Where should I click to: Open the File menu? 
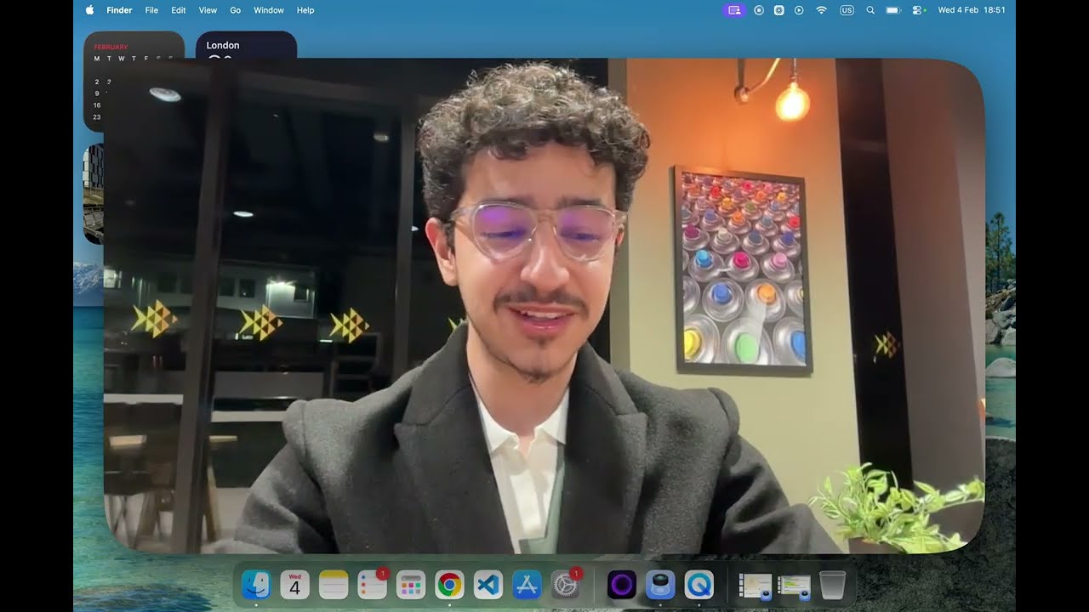pos(151,10)
